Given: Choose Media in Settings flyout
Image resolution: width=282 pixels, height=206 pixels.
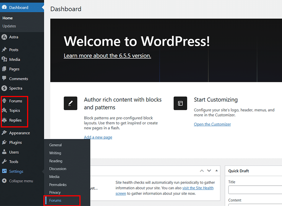Looking at the screenshot, I should (54, 177).
